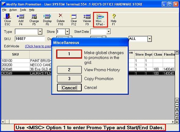Choose option 1 for global promotion changes
180x132 pixels.
coord(69,54)
